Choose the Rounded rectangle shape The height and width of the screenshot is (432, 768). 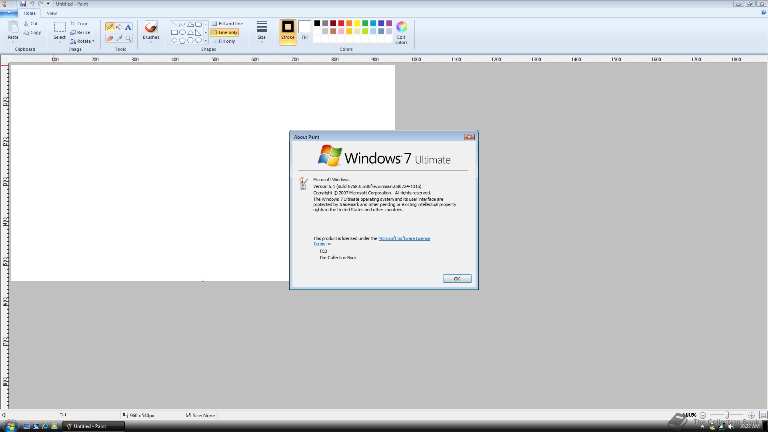tap(198, 24)
